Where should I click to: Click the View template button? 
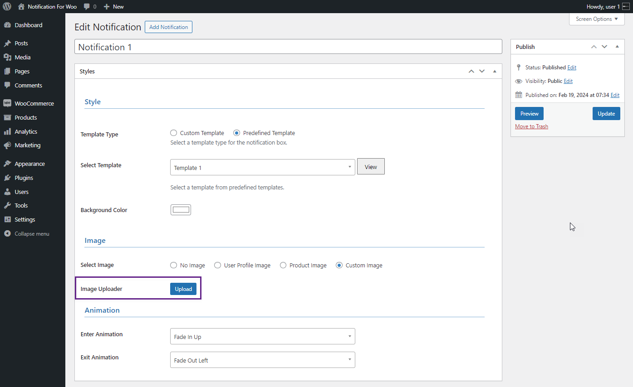pyautogui.click(x=371, y=167)
